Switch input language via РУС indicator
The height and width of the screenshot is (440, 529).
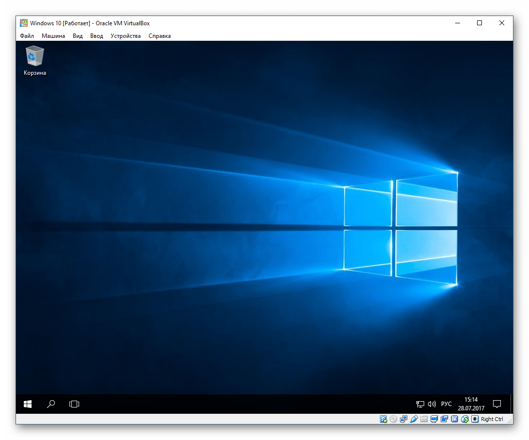click(x=446, y=404)
